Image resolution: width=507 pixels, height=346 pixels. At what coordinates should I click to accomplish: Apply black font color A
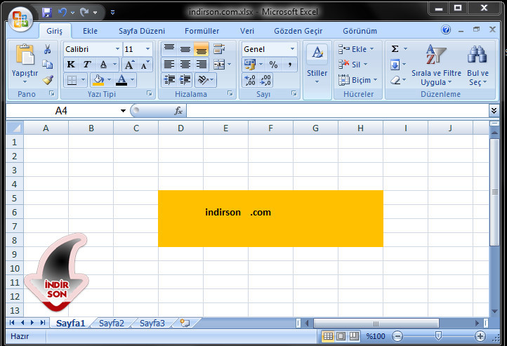tap(121, 80)
